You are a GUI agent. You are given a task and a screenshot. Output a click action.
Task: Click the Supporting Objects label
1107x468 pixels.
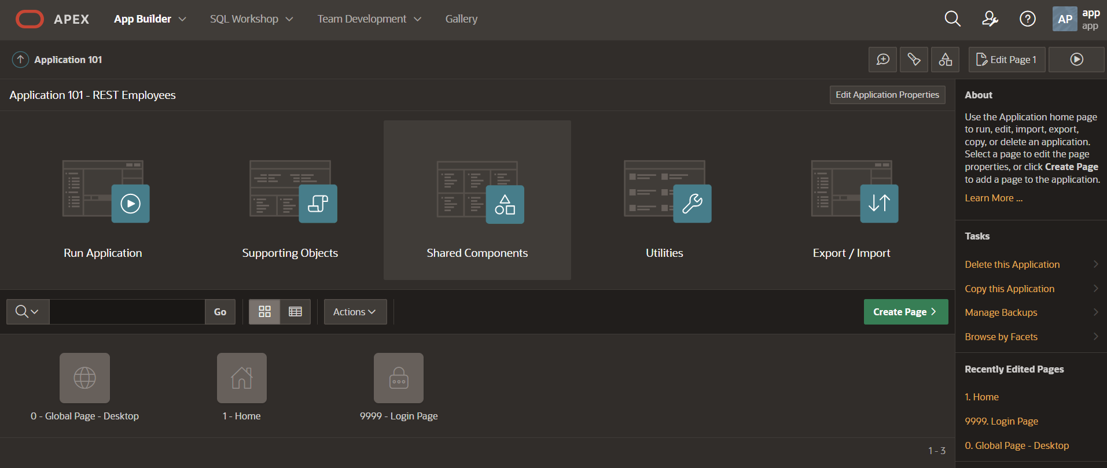click(290, 253)
